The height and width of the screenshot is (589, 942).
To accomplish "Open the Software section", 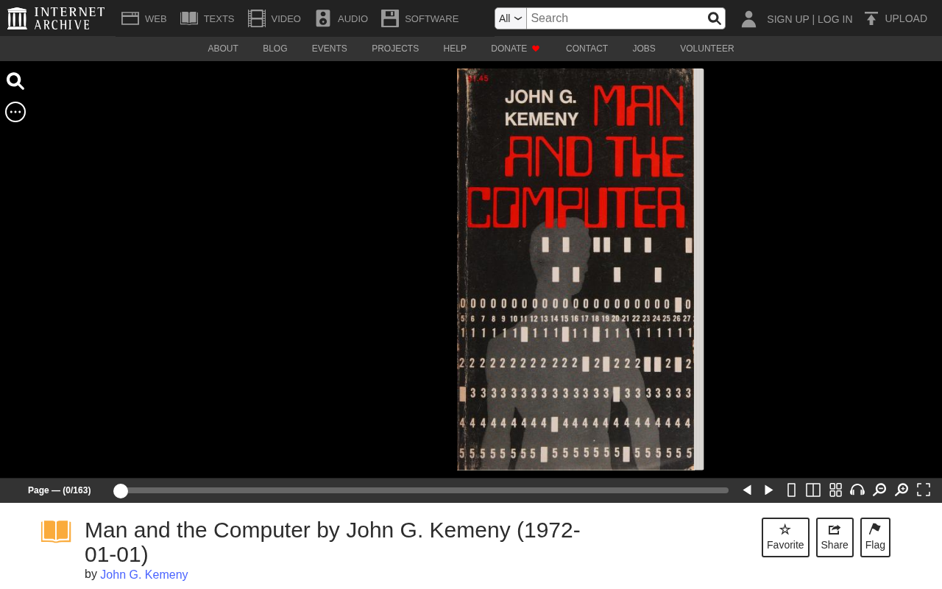I will pos(420,18).
